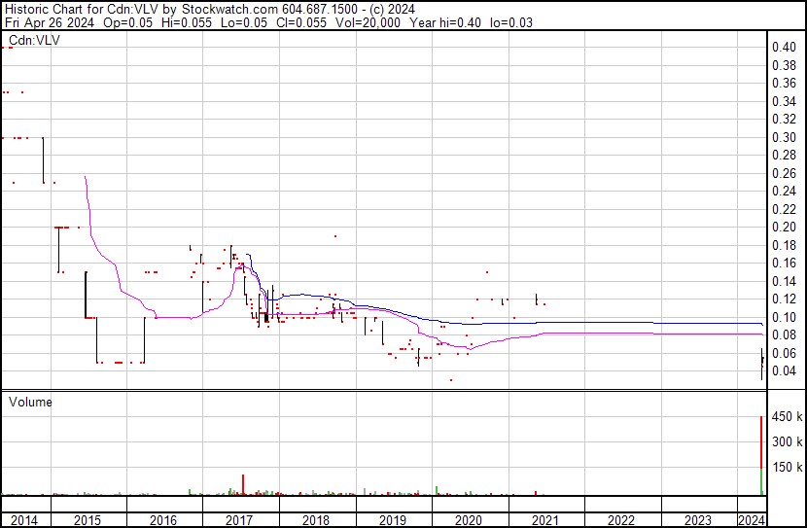Click the Cdn:VLV symbol label in the chart
The image size is (807, 528).
click(x=35, y=41)
